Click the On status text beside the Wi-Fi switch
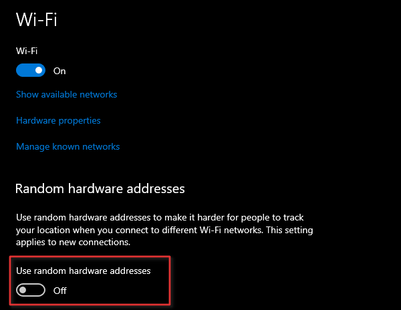 [59, 71]
